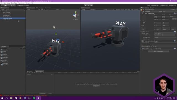Click the Create button in Animation window
Image resolution: width=177 pixels, height=100 pixels.
coord(96,86)
